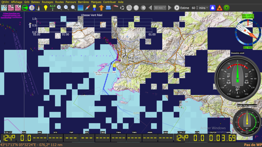
Task: Zoom out with the minus magnifier
Action: coord(66,8)
